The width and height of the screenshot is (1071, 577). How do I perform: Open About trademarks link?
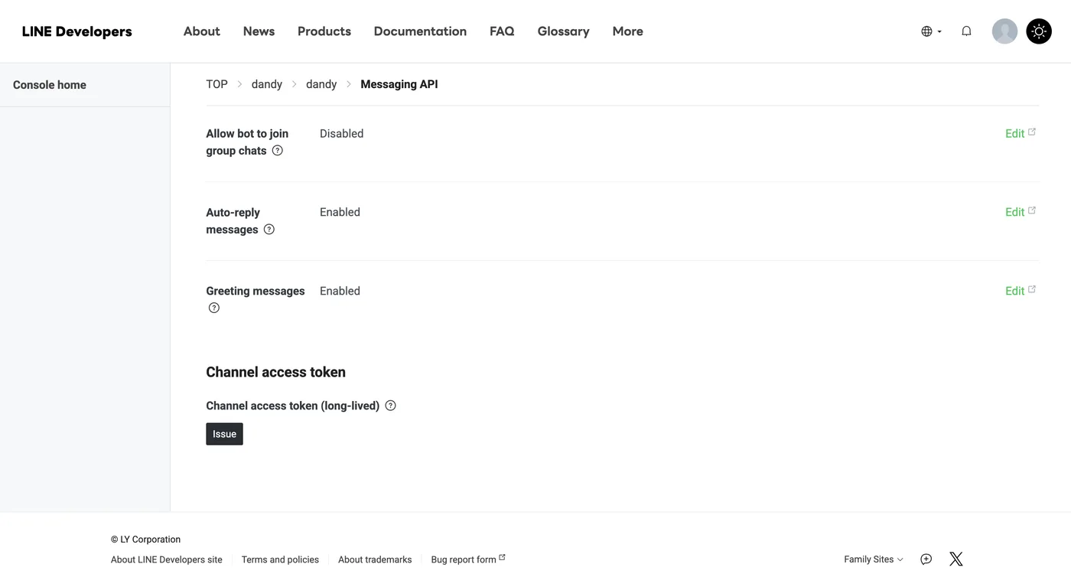[x=375, y=559]
